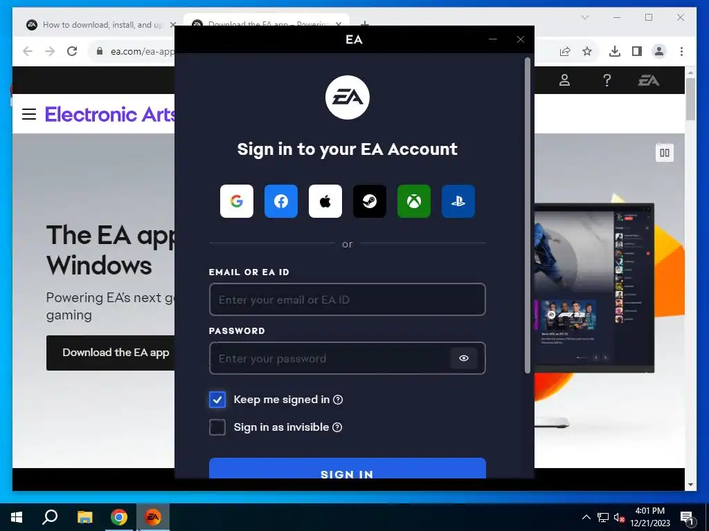This screenshot has height=531, width=709.
Task: Open Windows notification center
Action: coord(687,518)
